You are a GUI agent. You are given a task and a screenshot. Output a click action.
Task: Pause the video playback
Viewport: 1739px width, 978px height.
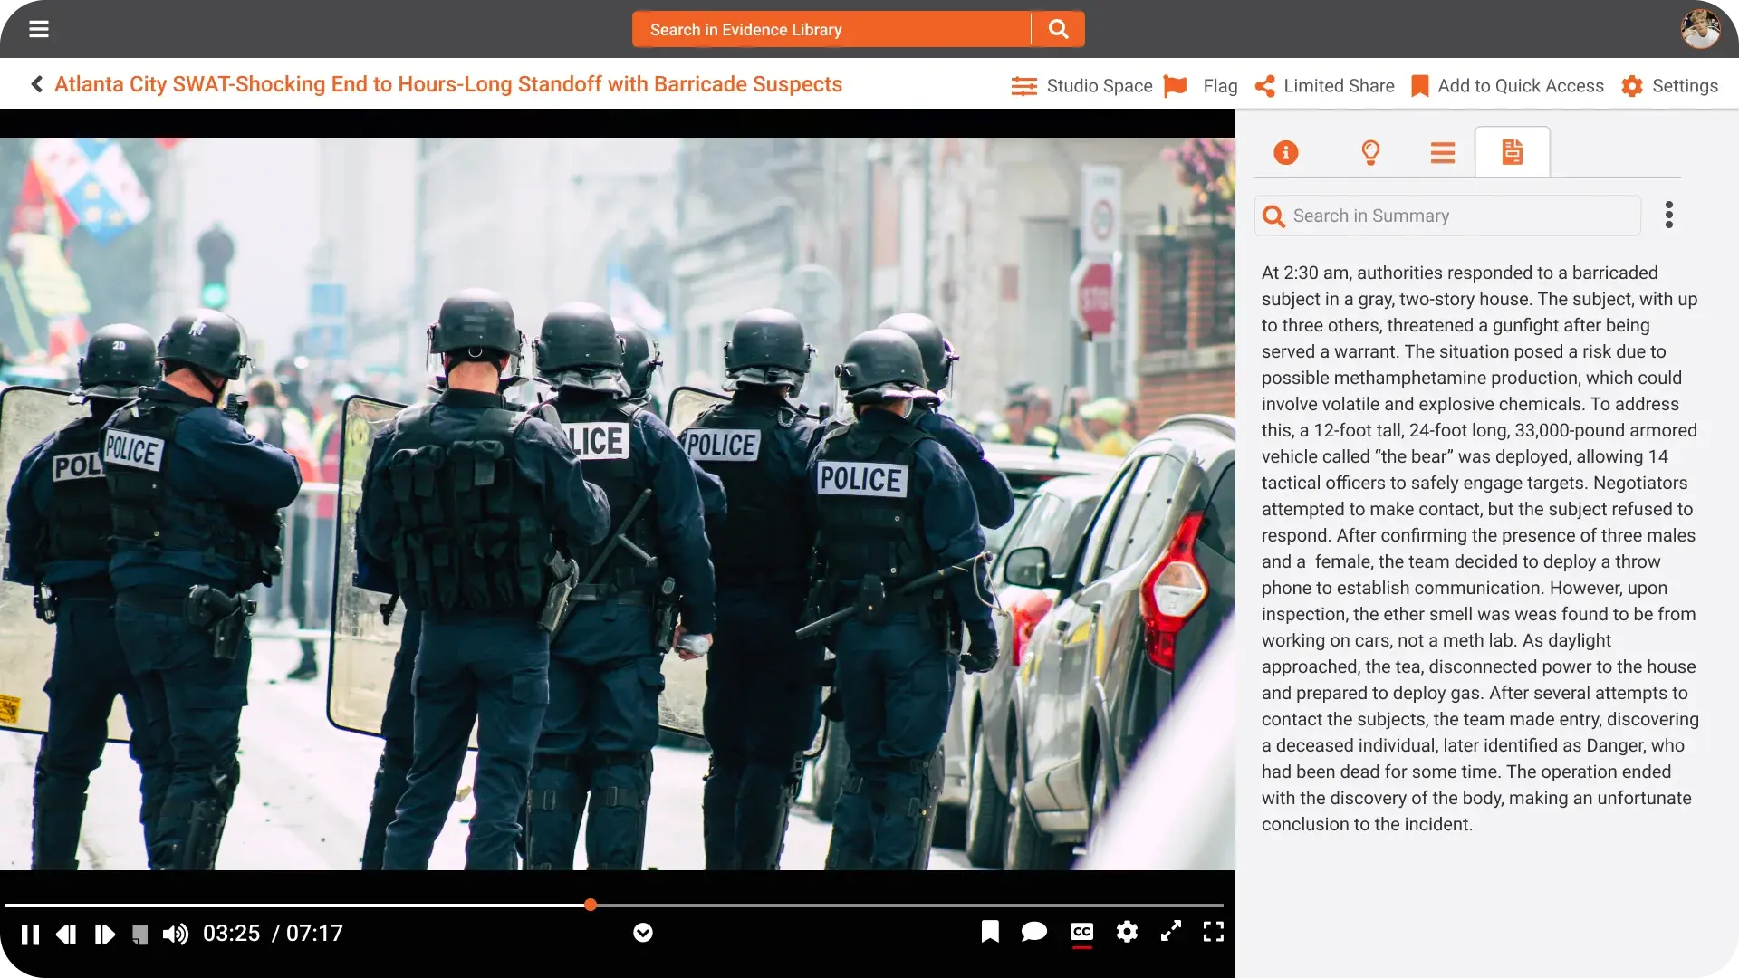pyautogui.click(x=30, y=934)
